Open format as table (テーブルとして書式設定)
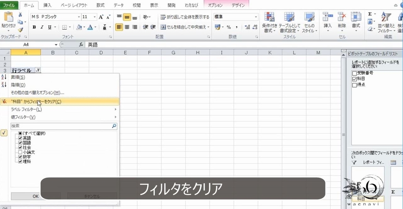Screen dimensions: 403x209 click(x=289, y=22)
